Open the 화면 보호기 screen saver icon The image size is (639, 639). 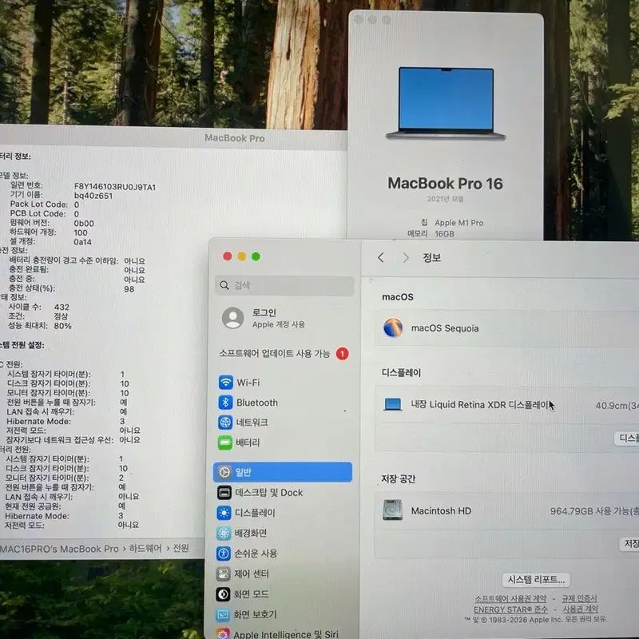(223, 614)
